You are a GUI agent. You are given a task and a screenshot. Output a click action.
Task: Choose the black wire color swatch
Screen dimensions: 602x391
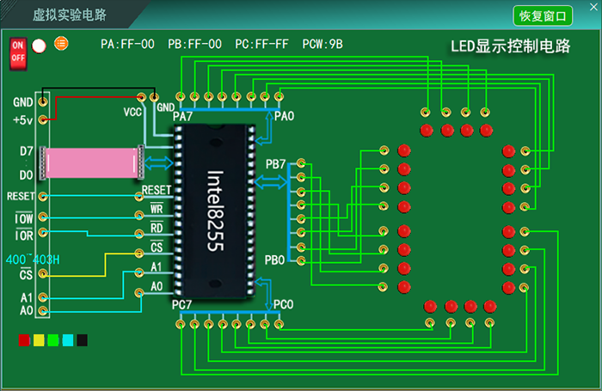tap(83, 341)
